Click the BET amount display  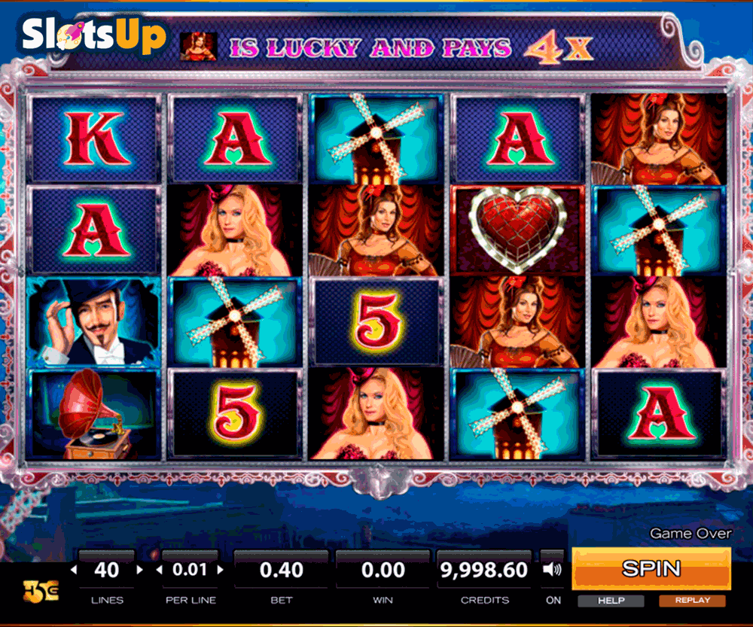(282, 570)
